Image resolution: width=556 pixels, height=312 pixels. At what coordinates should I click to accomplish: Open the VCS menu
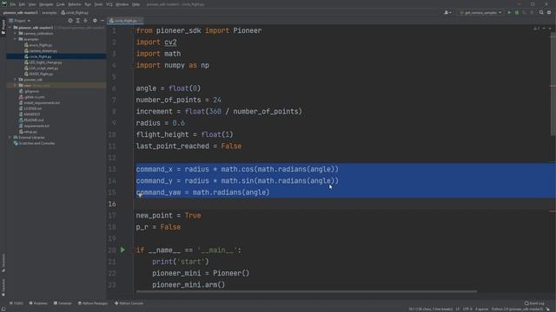(109, 4)
